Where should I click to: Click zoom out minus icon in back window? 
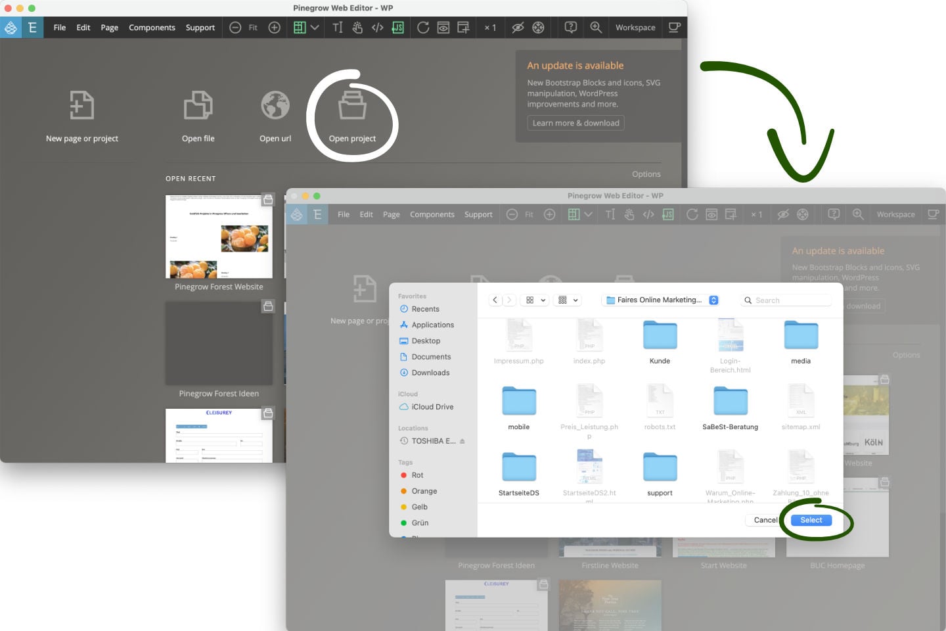coord(235,28)
